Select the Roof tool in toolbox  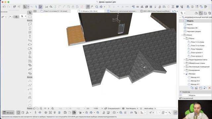point(30,49)
